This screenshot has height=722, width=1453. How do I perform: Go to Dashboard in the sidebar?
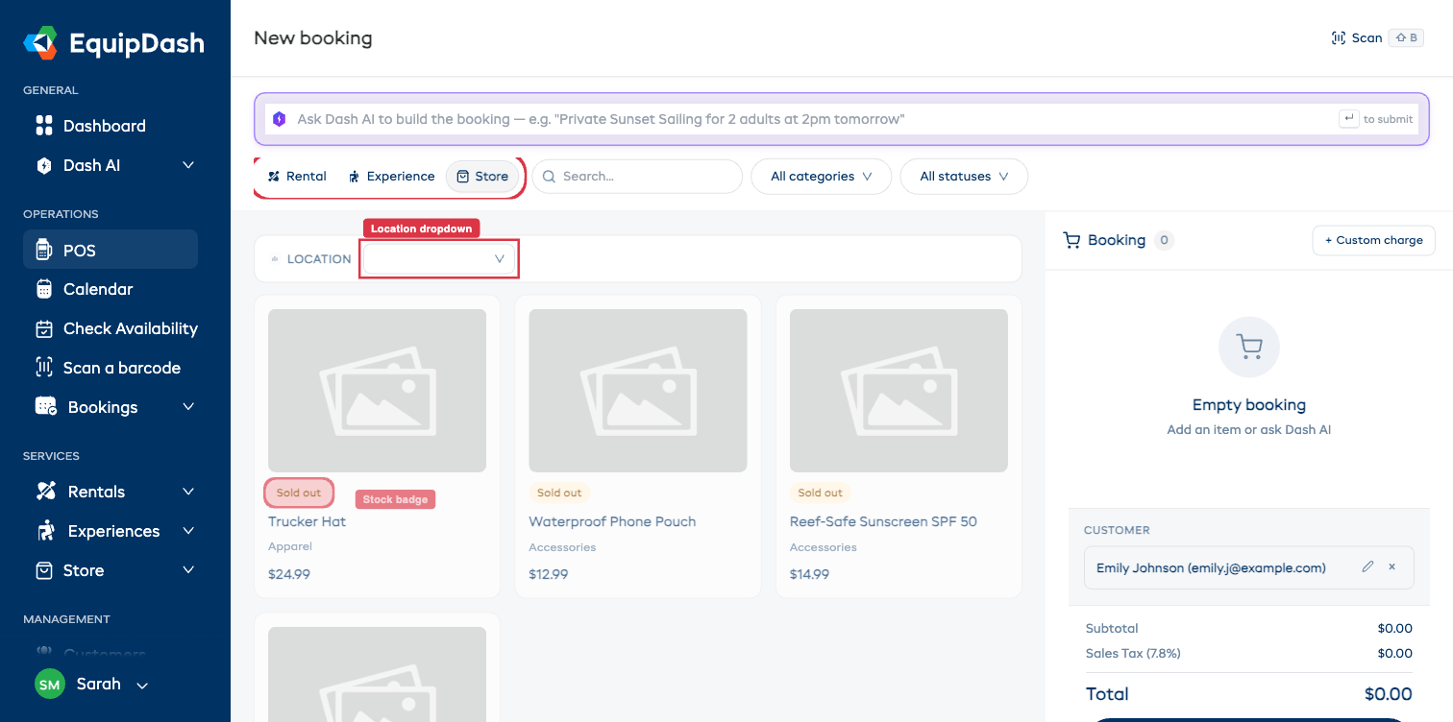pos(111,126)
